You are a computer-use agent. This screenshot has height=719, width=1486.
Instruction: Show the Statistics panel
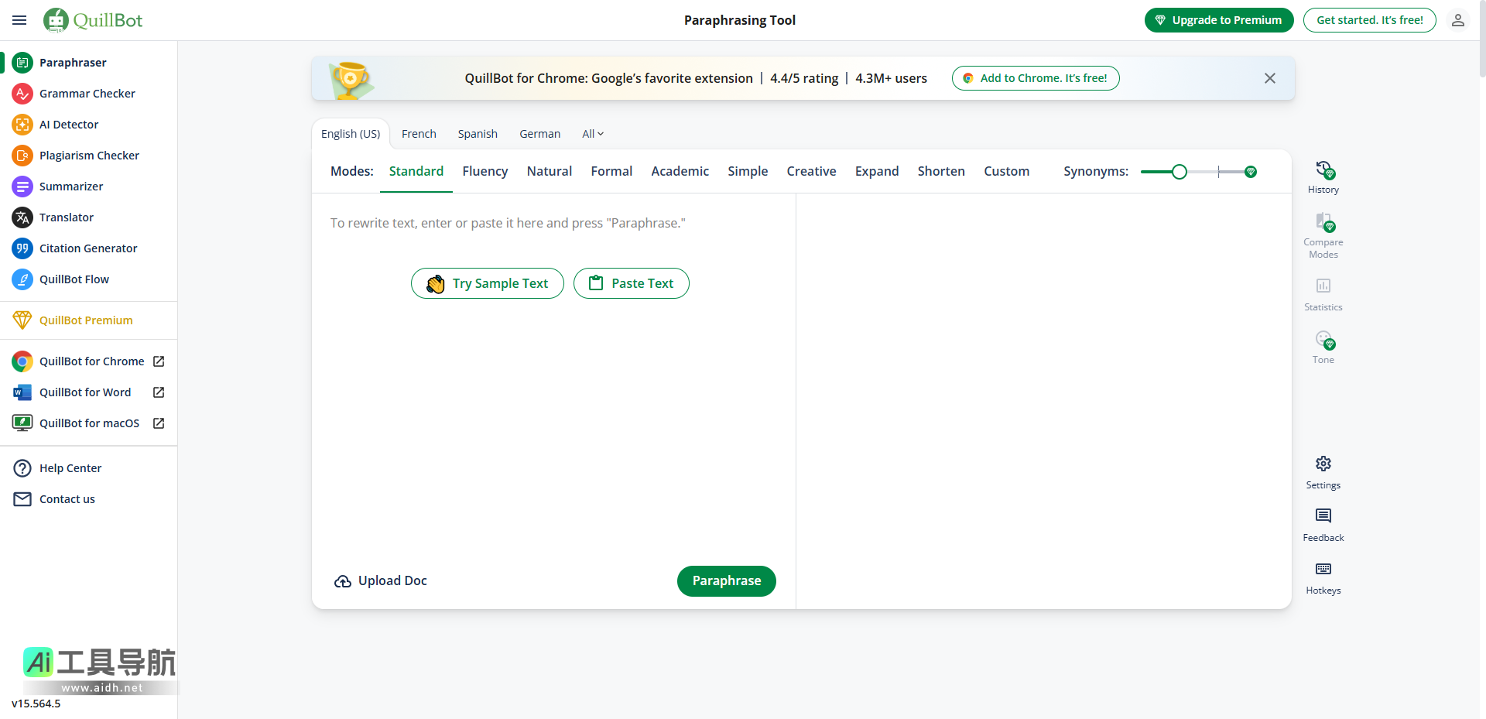coord(1323,286)
